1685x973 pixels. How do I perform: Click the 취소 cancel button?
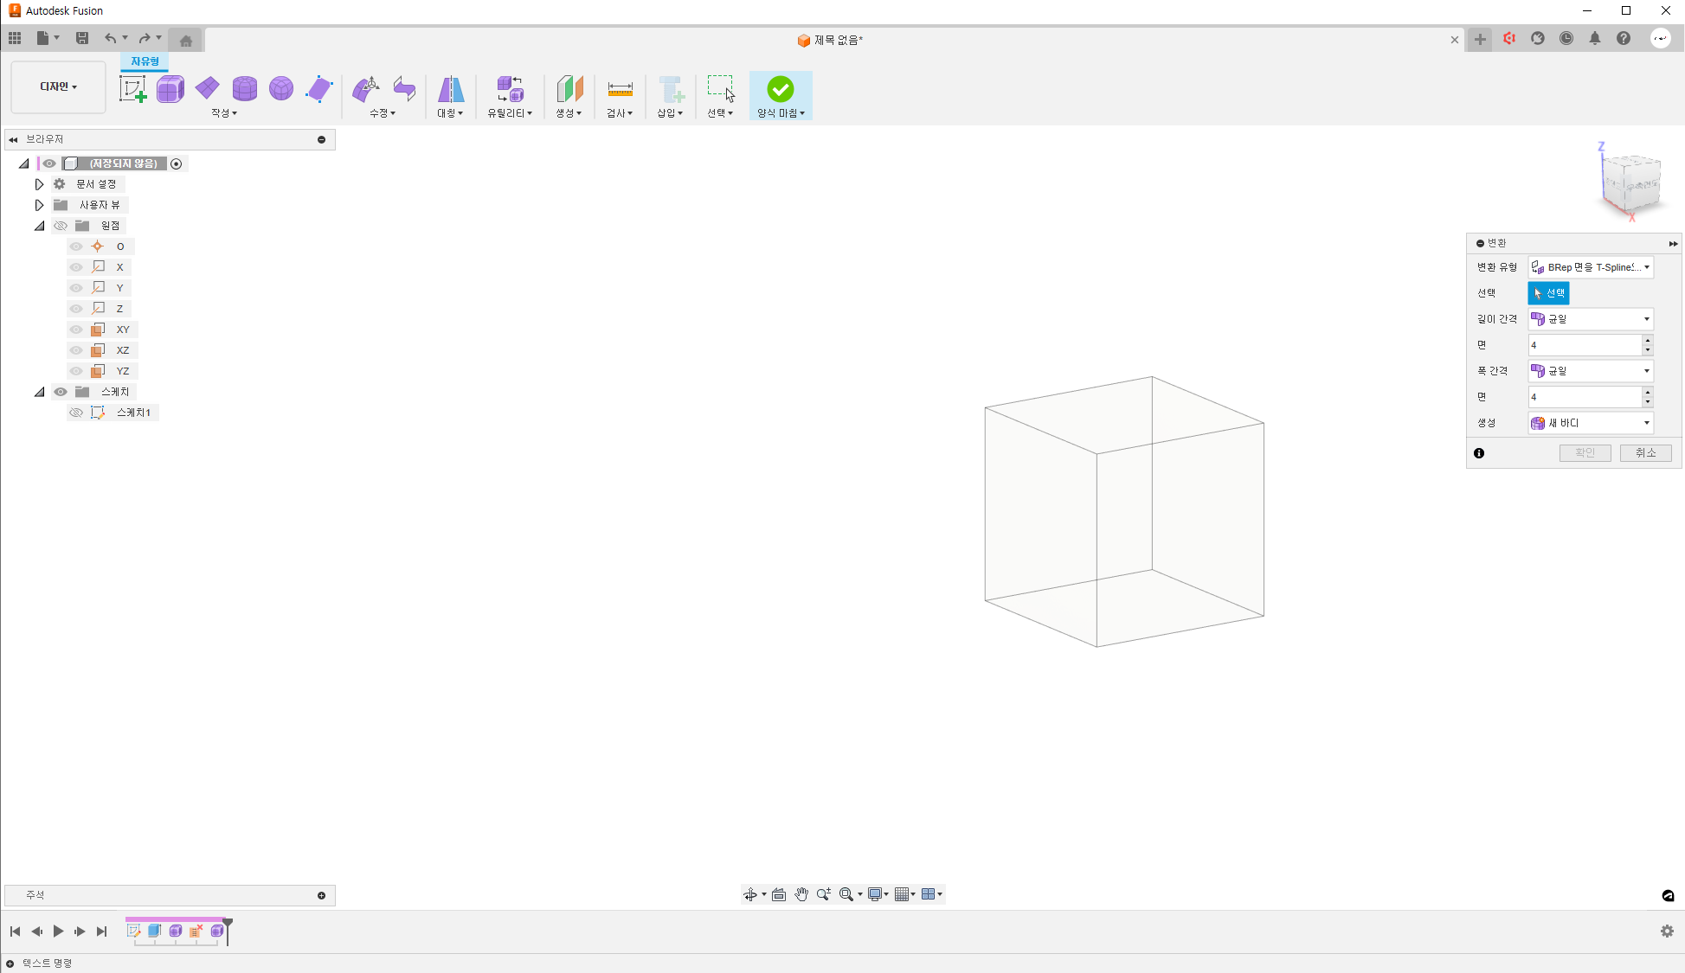[x=1645, y=453]
